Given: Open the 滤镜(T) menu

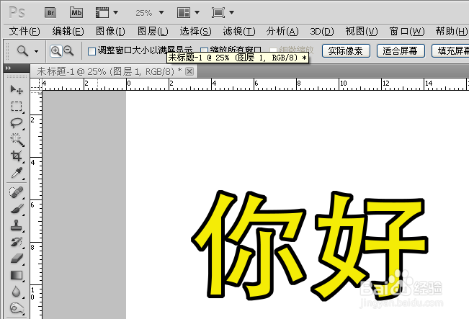Looking at the screenshot, I should click(239, 32).
